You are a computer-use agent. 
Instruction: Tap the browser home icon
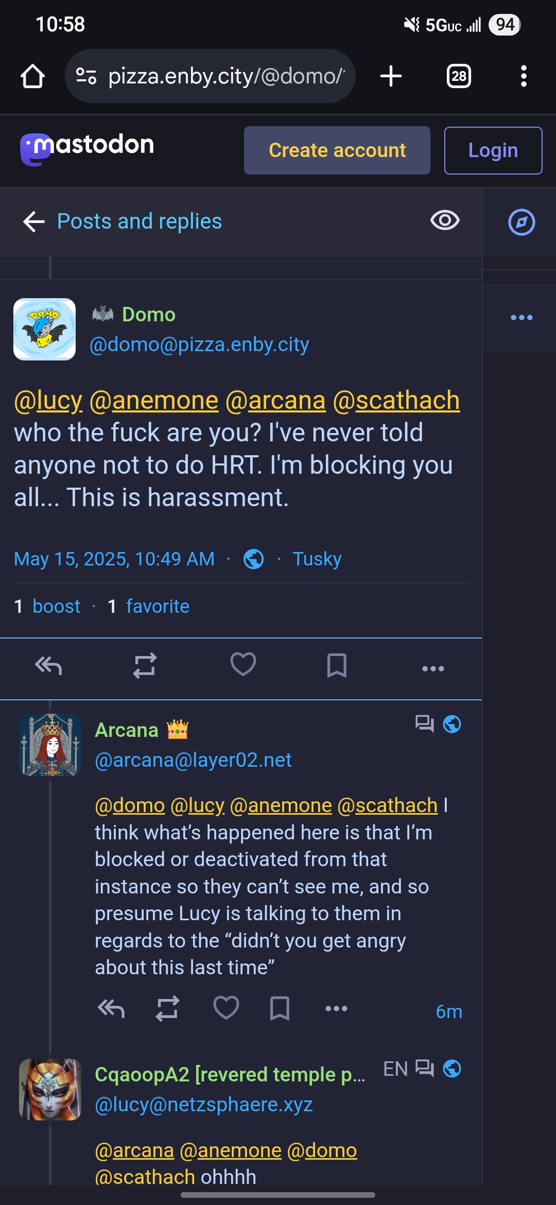(32, 76)
